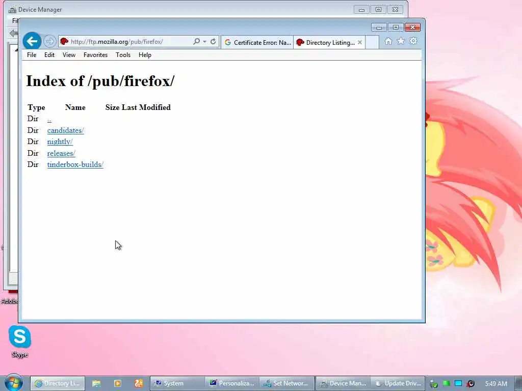The image size is (522, 391).
Task: Open the media player taskbar icon
Action: (x=118, y=383)
